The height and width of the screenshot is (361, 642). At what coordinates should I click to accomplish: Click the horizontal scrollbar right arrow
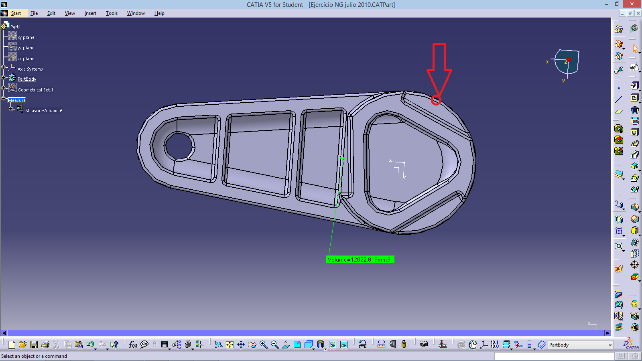click(607, 333)
